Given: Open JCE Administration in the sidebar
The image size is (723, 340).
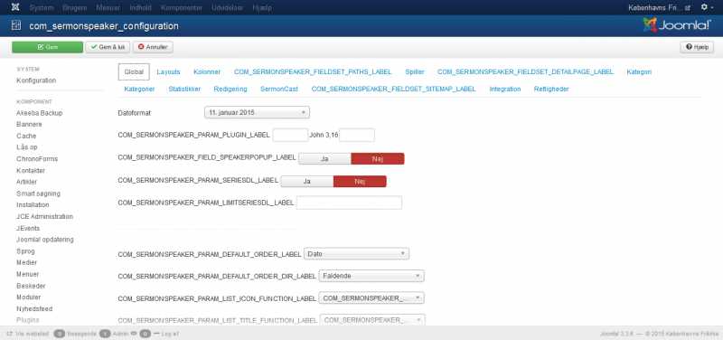Looking at the screenshot, I should coord(44,216).
